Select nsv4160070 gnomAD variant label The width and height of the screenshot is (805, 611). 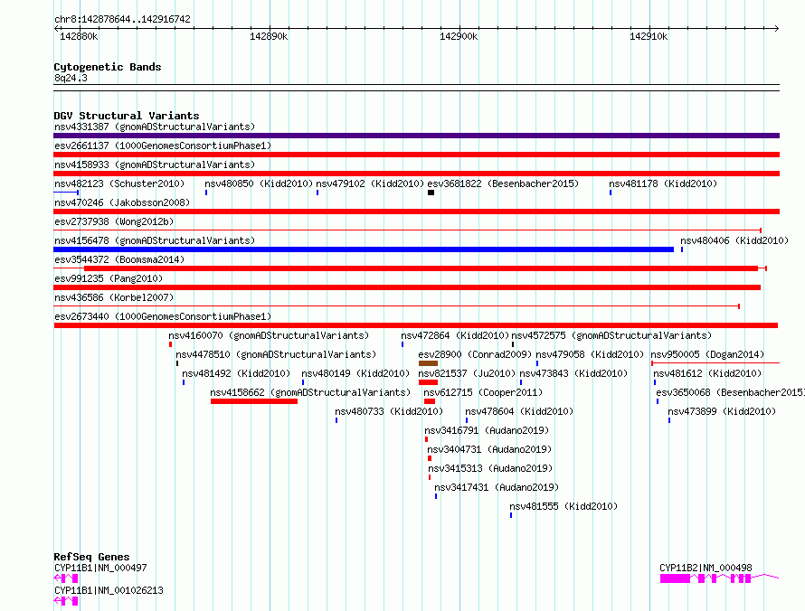(x=269, y=335)
